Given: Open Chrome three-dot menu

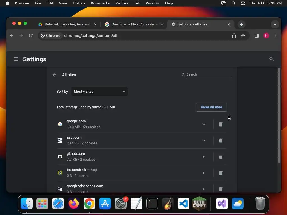Looking at the screenshot, I should [x=276, y=36].
